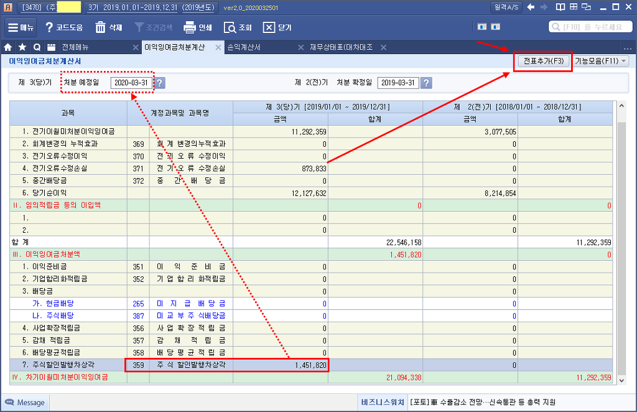Close the 손익계산서 tab
The image size is (637, 412).
pyautogui.click(x=300, y=47)
